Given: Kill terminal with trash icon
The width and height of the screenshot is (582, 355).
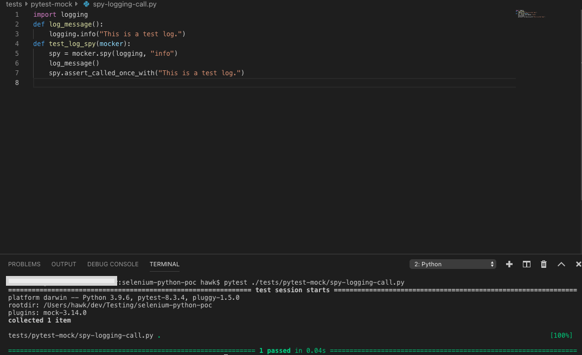Looking at the screenshot, I should coord(544,264).
